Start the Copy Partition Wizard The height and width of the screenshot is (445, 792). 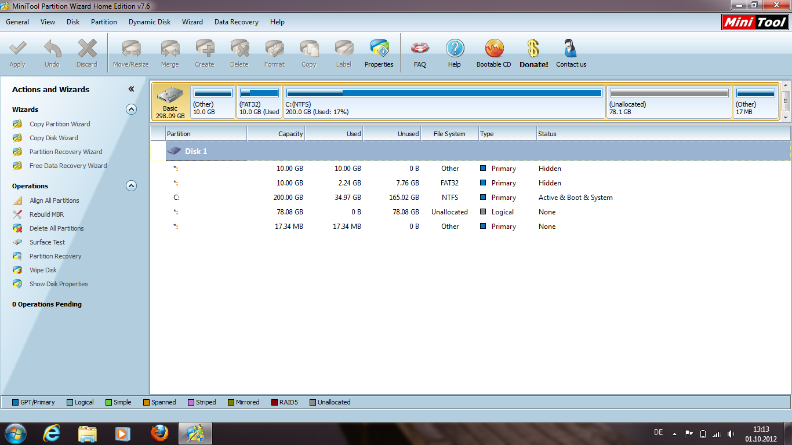(60, 124)
